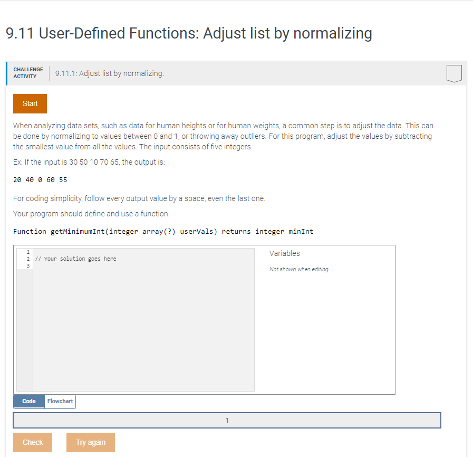Click the CHALLENGE ACTIVITY label
The image size is (473, 457).
(x=28, y=73)
